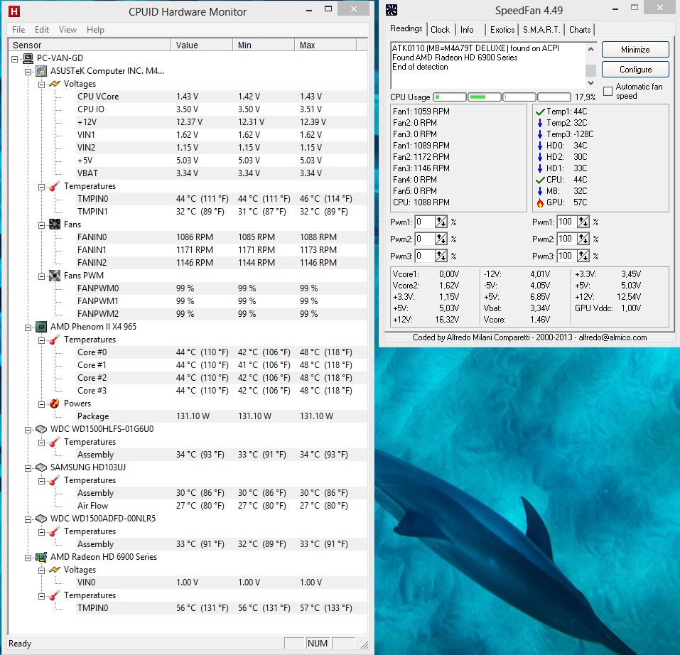The image size is (680, 655).
Task: Click the HWMonitor red H app icon
Action: (x=14, y=11)
